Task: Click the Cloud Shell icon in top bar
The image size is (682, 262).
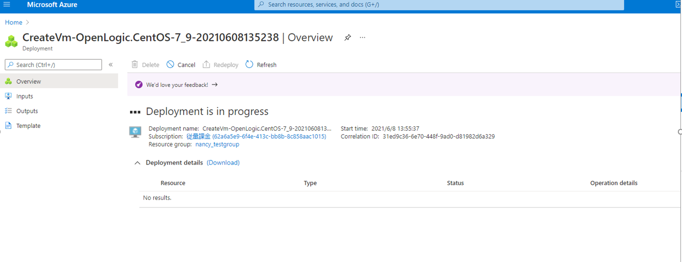Action: tap(678, 5)
